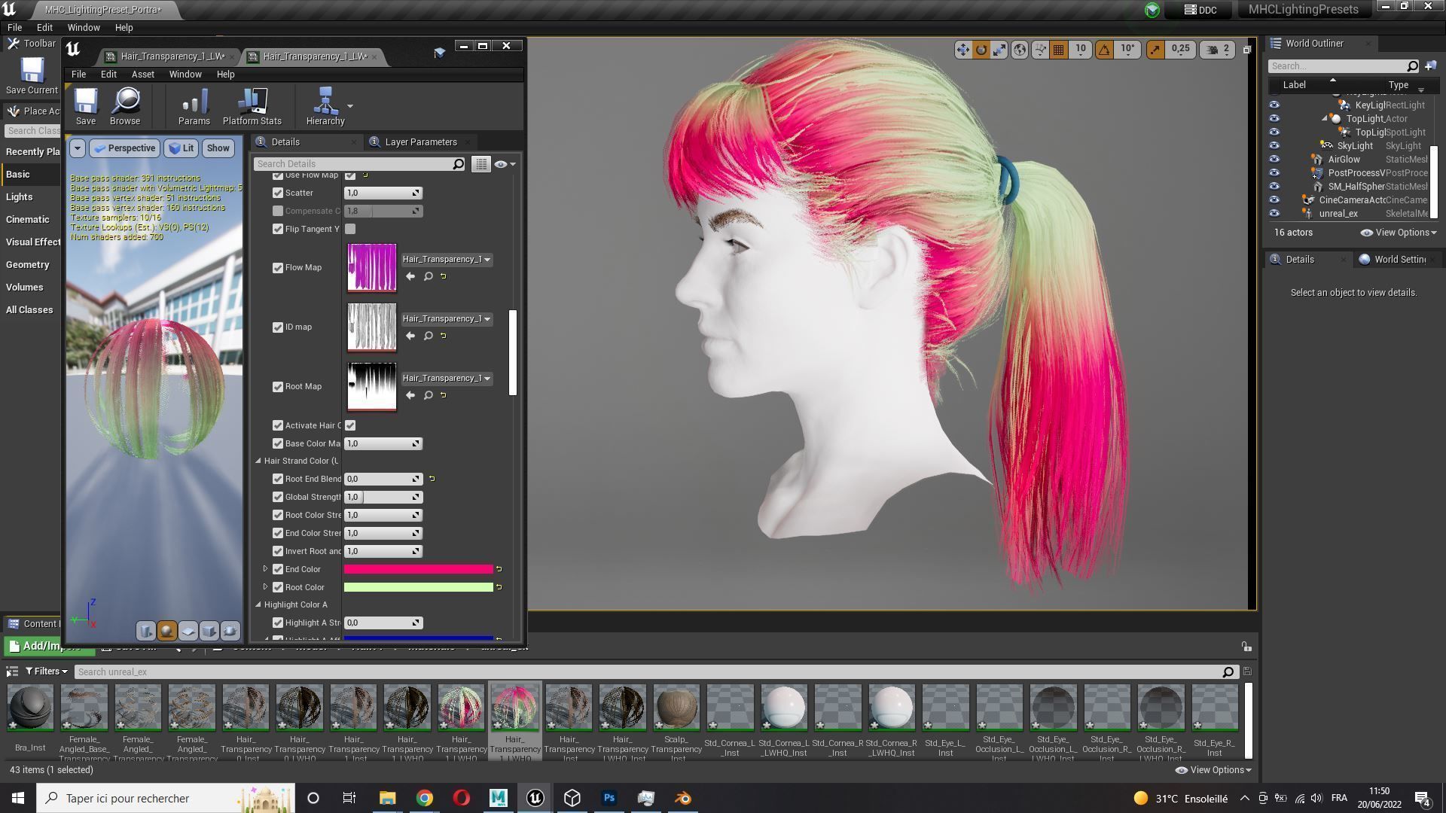
Task: Switch to Layer Parameters tab
Action: point(420,142)
